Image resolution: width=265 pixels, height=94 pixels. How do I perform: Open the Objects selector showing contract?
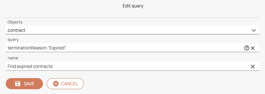coord(132,30)
